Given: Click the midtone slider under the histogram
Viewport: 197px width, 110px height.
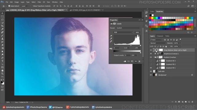Looking at the screenshot, I should click(x=131, y=46).
